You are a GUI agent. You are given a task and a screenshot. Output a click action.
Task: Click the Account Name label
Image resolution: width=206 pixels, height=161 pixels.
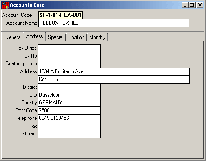[22, 23]
